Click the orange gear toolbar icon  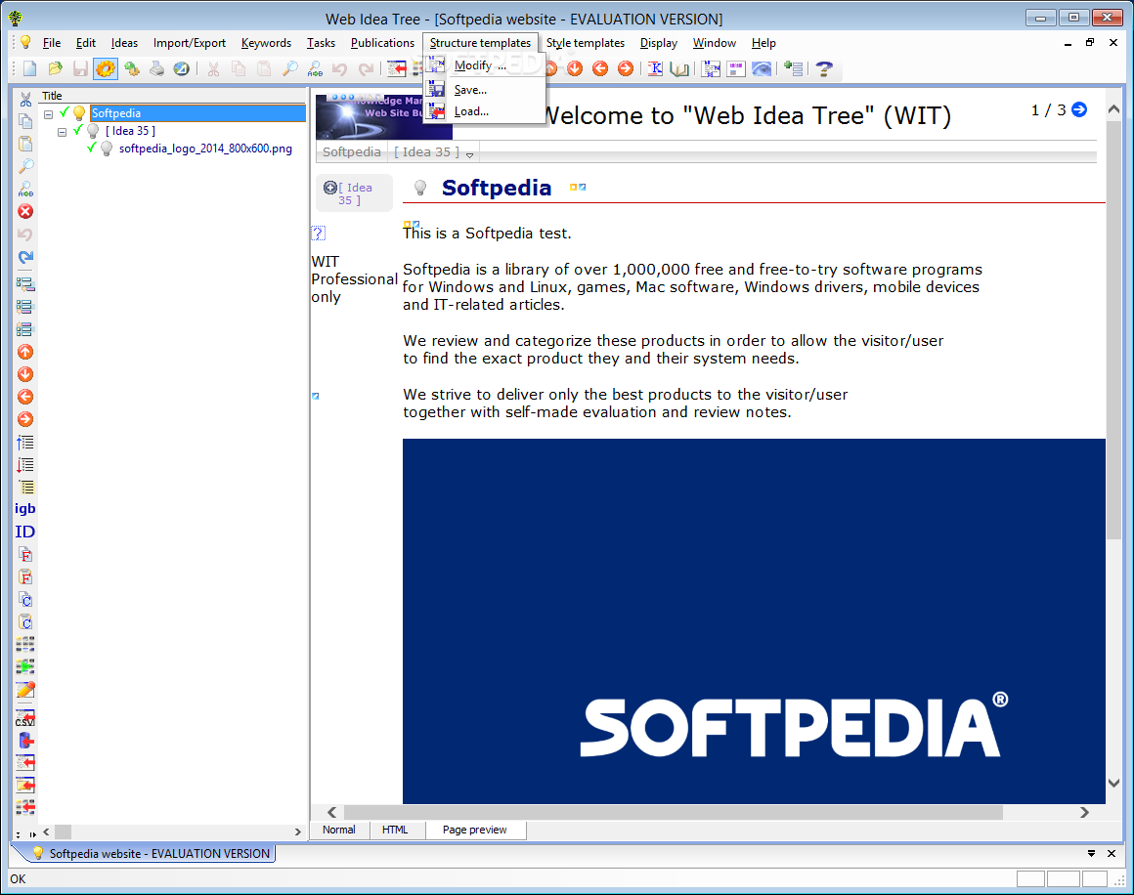pyautogui.click(x=106, y=68)
